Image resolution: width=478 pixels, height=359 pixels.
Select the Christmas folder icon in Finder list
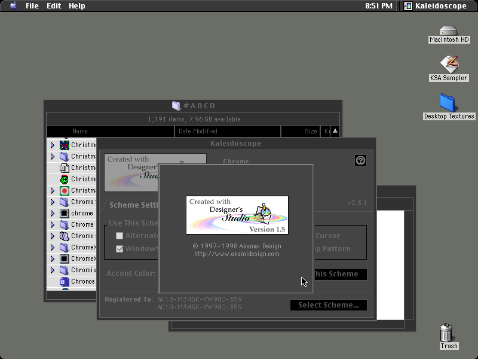65,156
